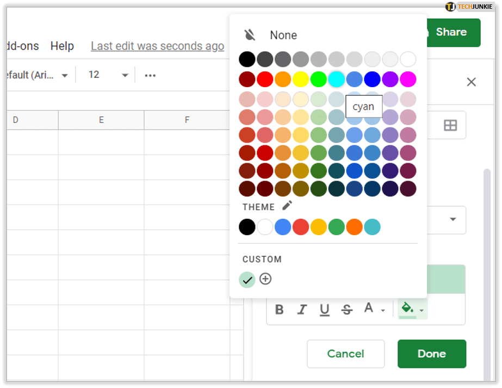Open the text color A icon
This screenshot has height=388, width=502.
(369, 309)
